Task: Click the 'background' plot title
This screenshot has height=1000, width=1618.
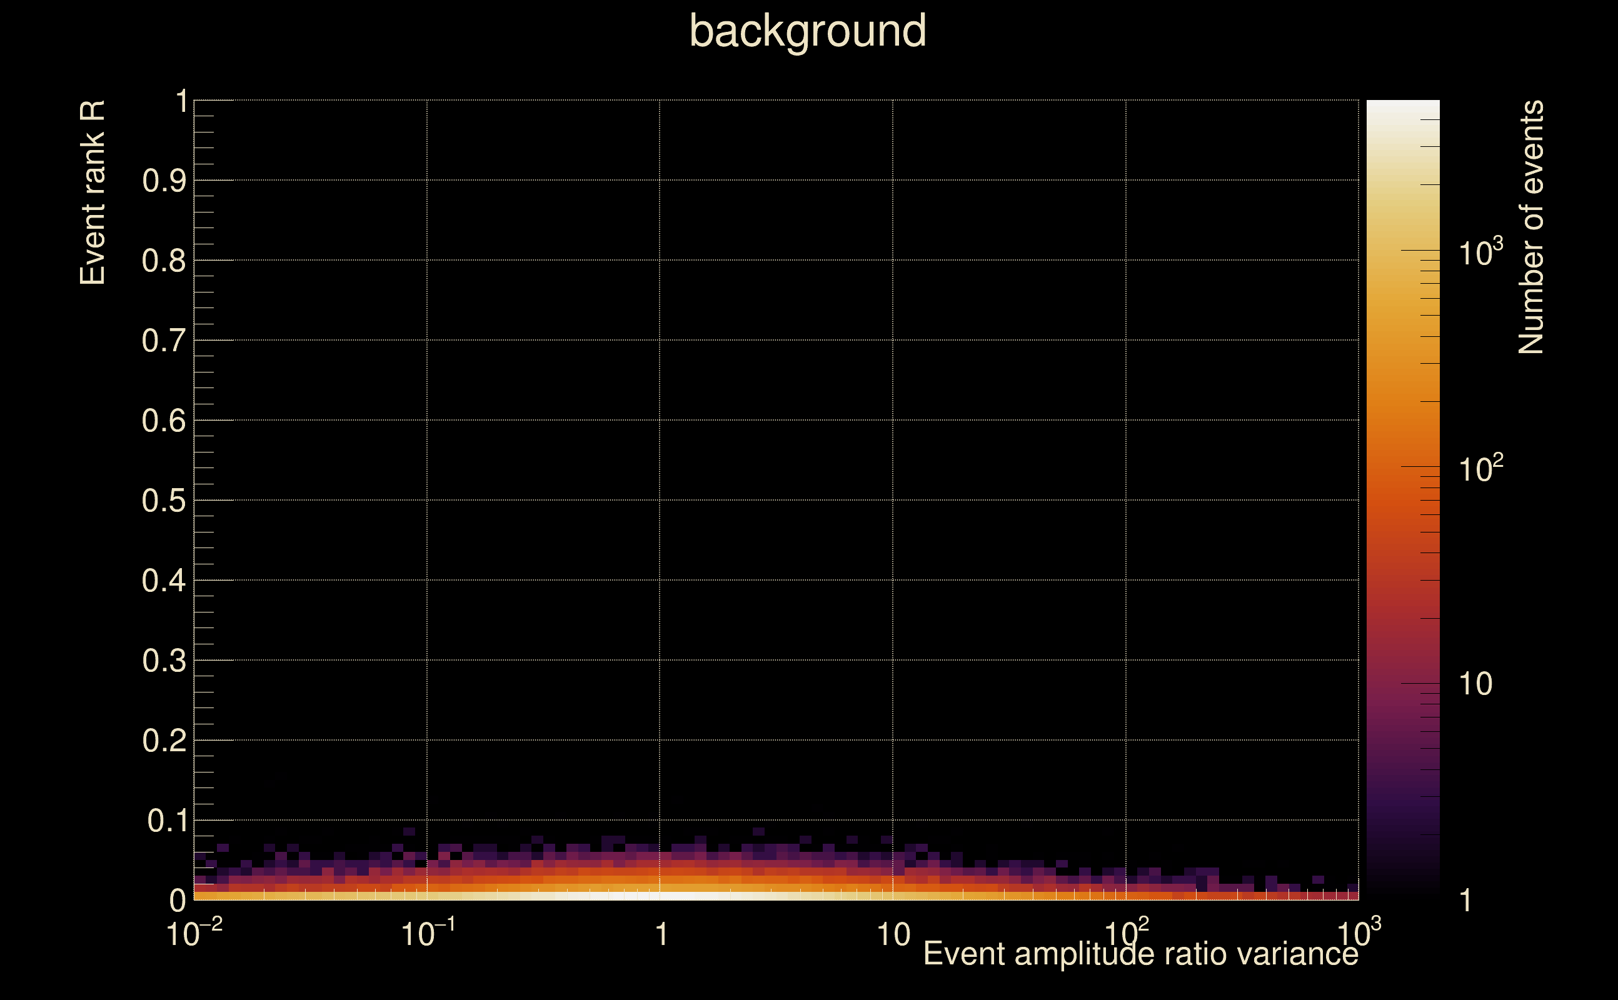Action: [x=807, y=32]
